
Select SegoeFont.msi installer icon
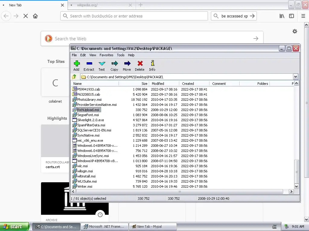pyautogui.click(x=75, y=115)
